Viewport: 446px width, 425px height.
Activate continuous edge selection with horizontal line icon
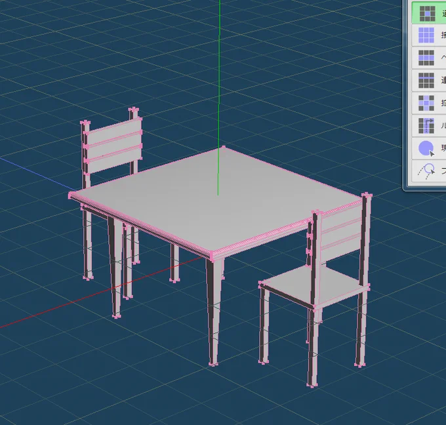(x=429, y=81)
